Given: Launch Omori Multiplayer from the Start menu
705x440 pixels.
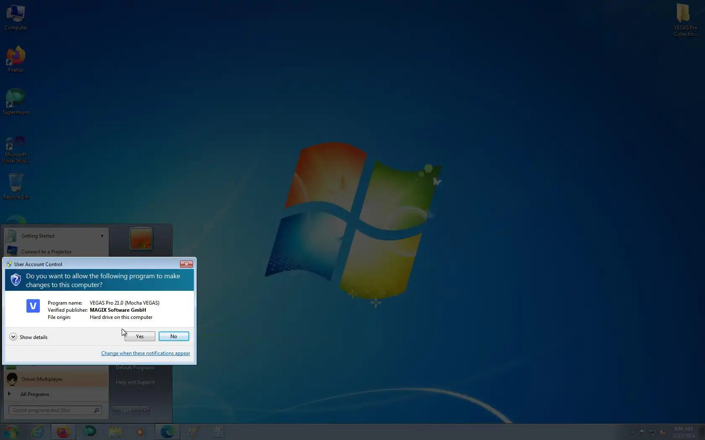Looking at the screenshot, I should pos(56,379).
